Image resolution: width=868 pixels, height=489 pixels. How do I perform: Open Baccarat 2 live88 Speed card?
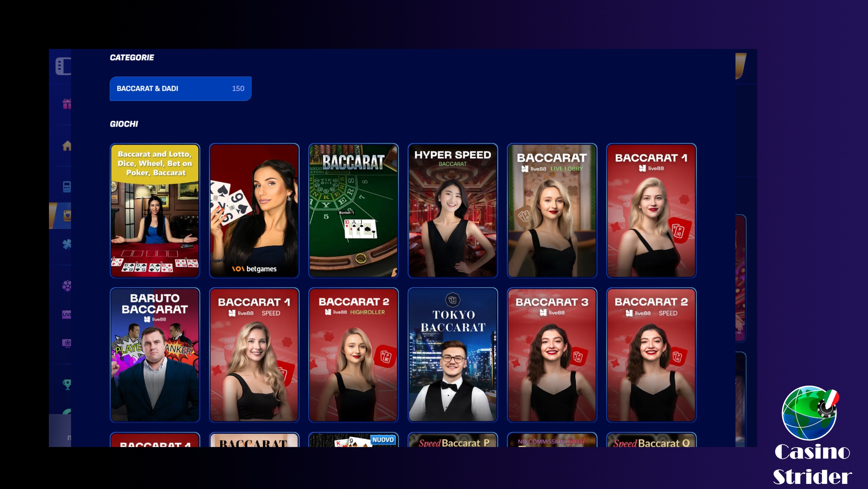pos(651,355)
